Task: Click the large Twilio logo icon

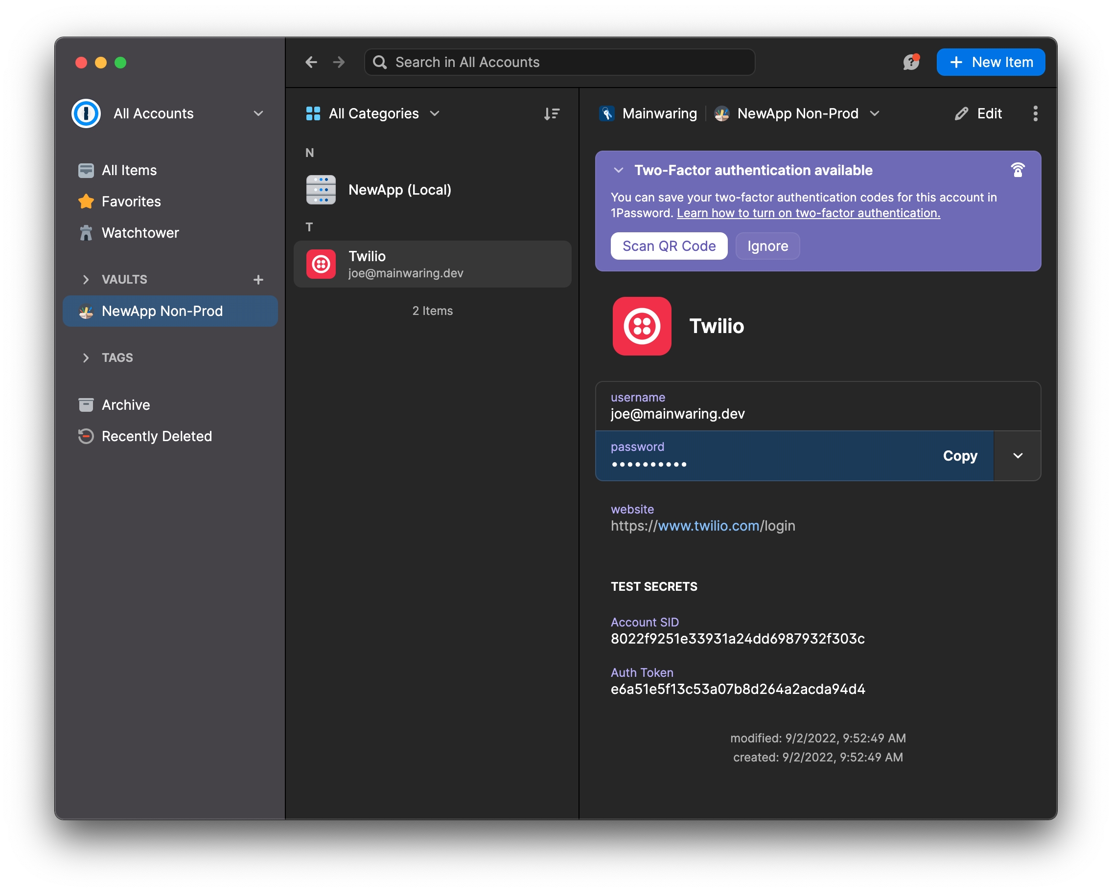Action: (642, 326)
